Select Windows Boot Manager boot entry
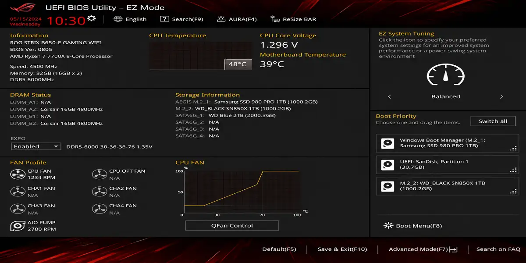The image size is (526, 263). click(448, 143)
